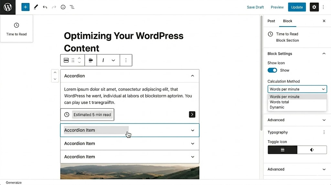Open the list view outline icon
This screenshot has height=185, width=331.
tap(72, 7)
